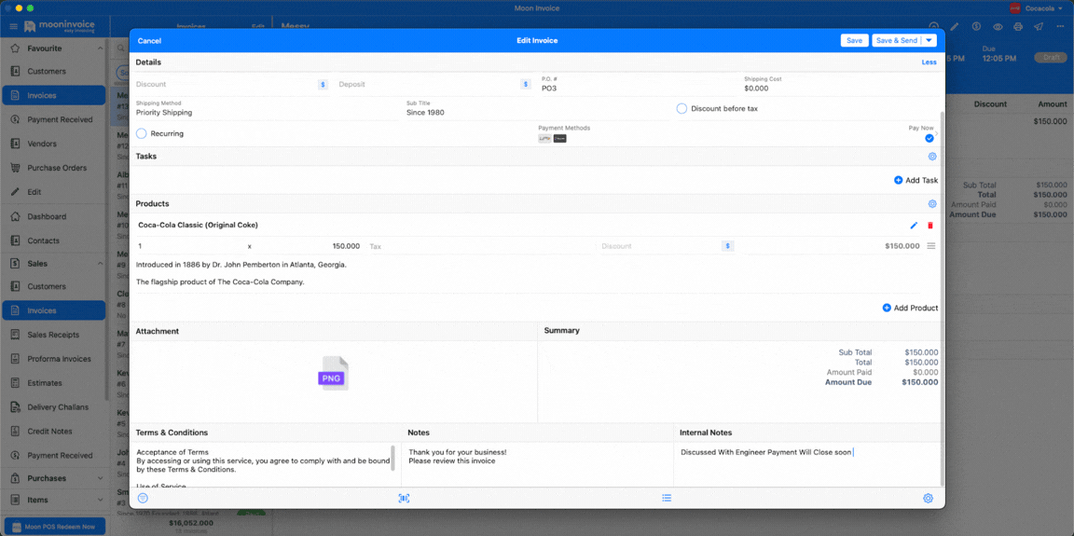Open Vendors in the sidebar
The image size is (1074, 536).
coord(53,144)
